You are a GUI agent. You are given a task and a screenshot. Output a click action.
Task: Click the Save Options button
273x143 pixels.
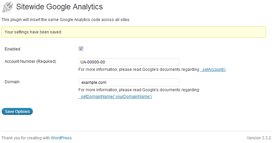point(17,111)
